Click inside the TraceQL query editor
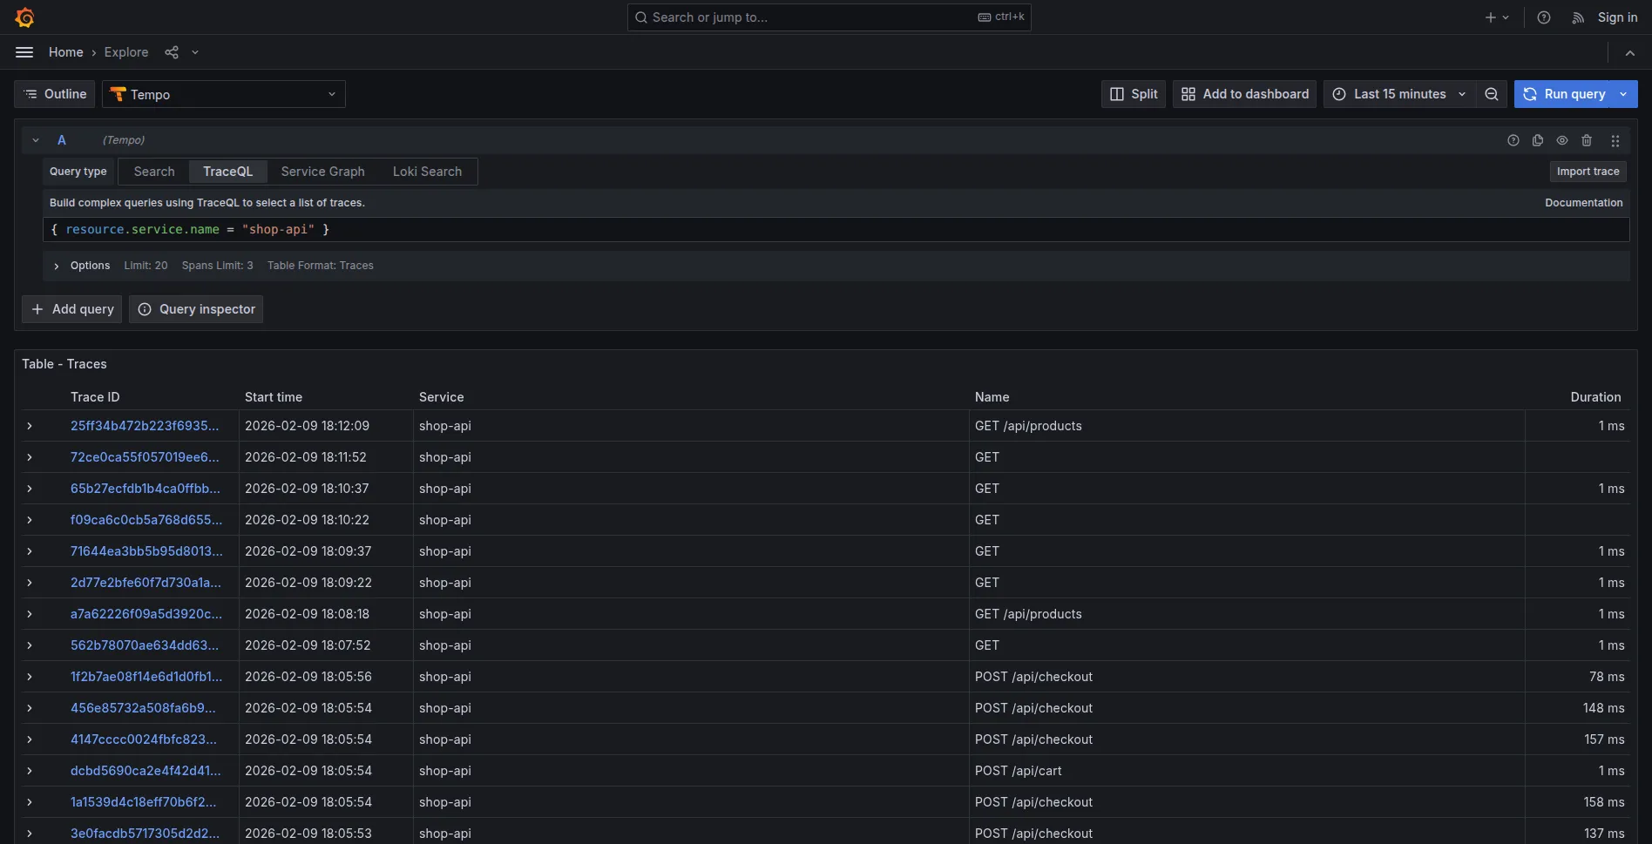The image size is (1652, 844). pyautogui.click(x=784, y=229)
